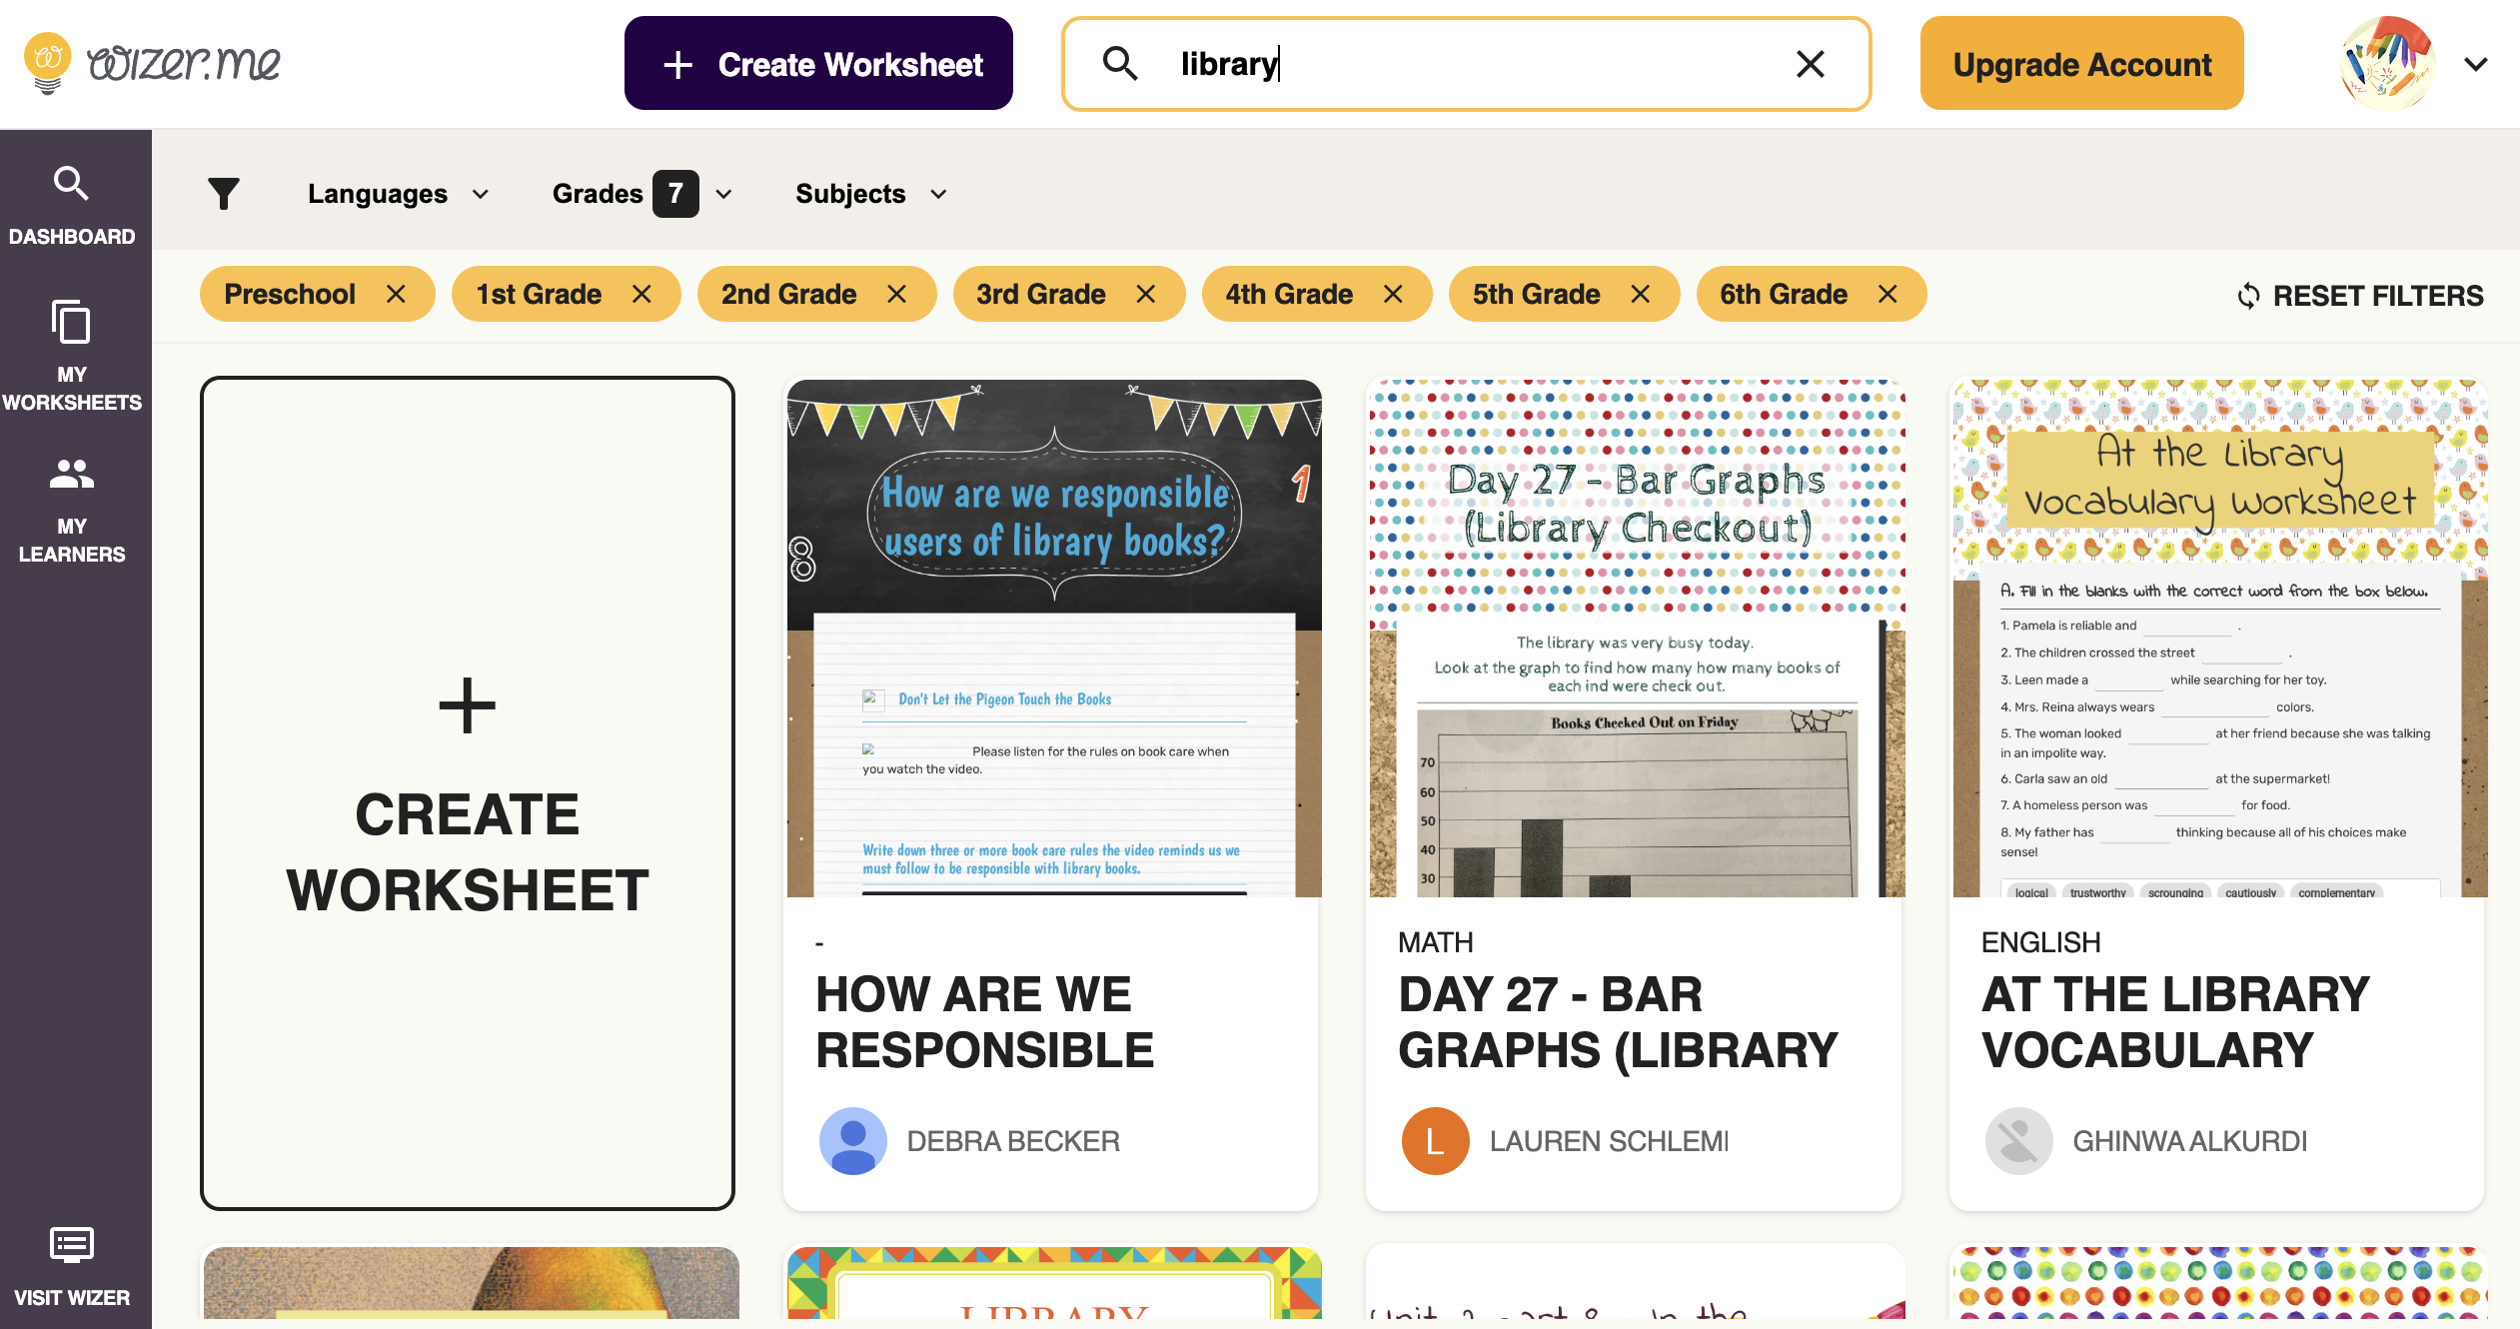The width and height of the screenshot is (2520, 1329).
Task: Open the Dashboard from the sidebar
Action: [71, 205]
